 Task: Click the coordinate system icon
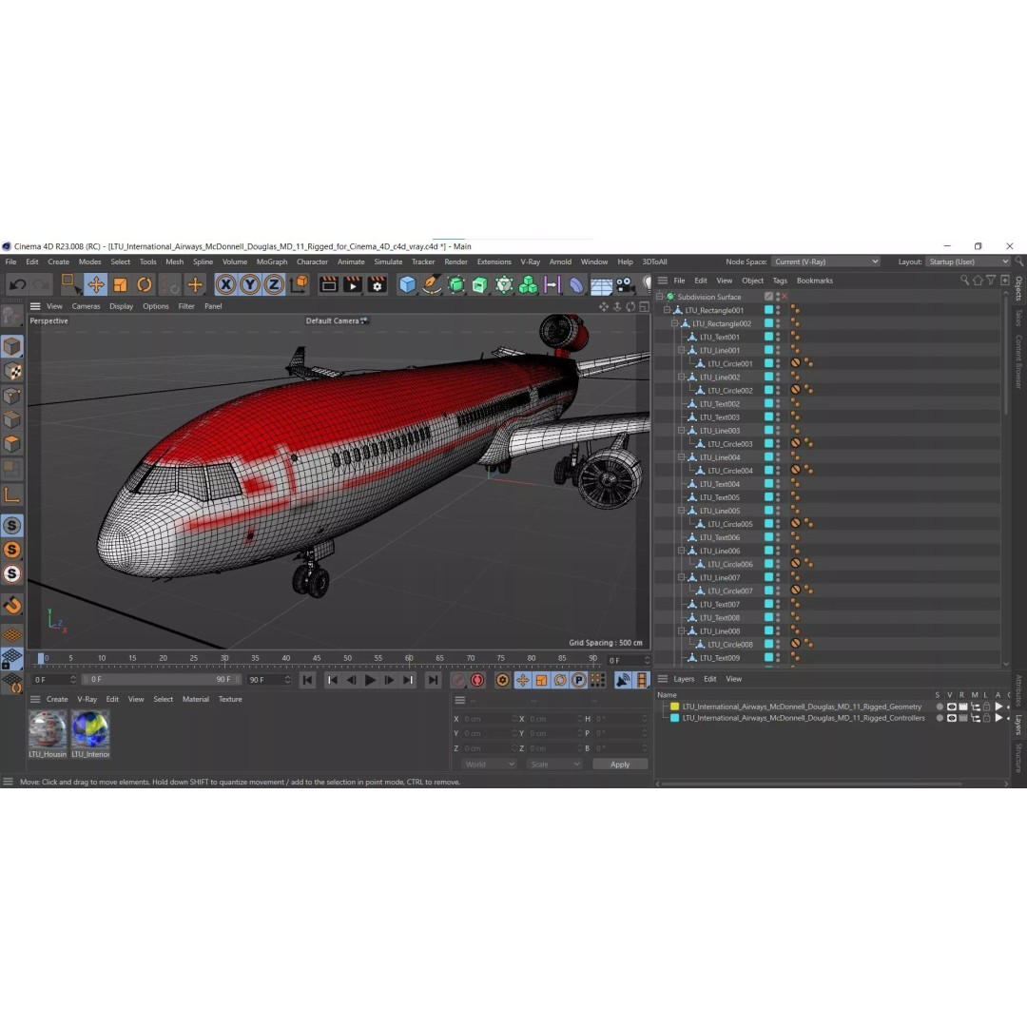pos(299,284)
